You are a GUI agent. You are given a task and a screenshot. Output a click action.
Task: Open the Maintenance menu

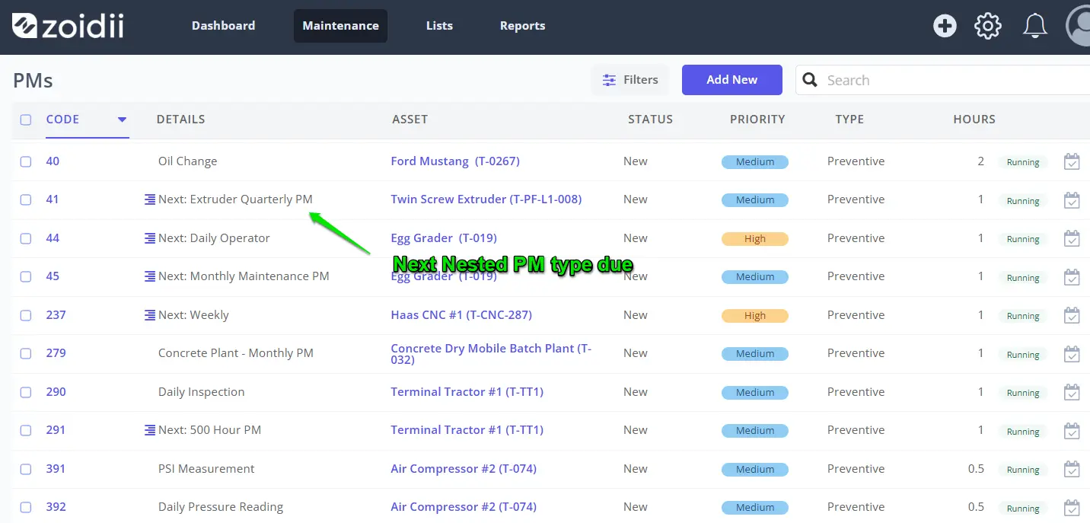(340, 26)
